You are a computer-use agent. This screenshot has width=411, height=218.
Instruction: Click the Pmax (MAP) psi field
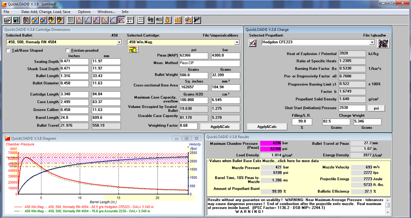tap(194, 56)
